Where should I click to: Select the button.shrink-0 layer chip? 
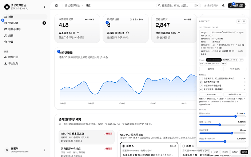230,60
